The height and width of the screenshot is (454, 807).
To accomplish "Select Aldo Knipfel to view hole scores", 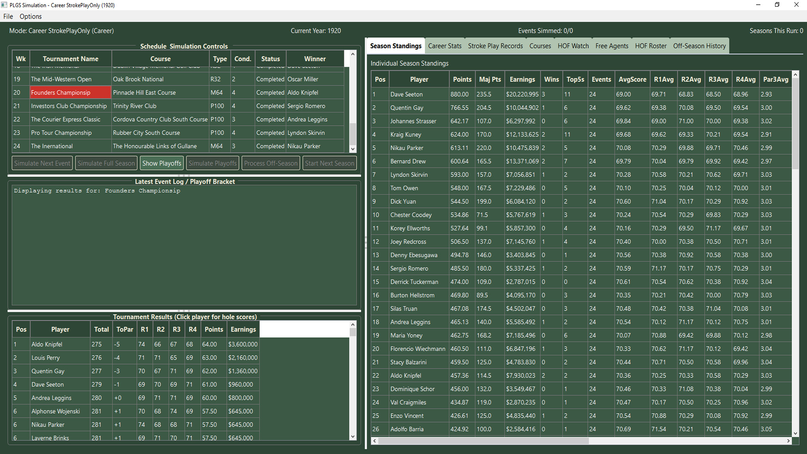I will 47,344.
